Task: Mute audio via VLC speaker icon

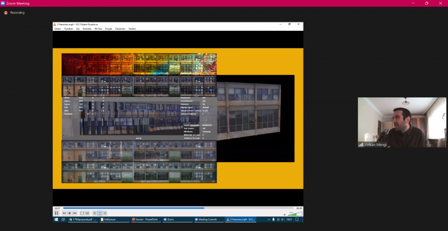Action: [285, 214]
